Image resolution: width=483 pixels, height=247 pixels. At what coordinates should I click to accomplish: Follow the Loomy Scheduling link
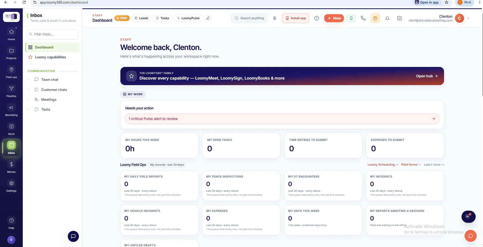(383, 165)
